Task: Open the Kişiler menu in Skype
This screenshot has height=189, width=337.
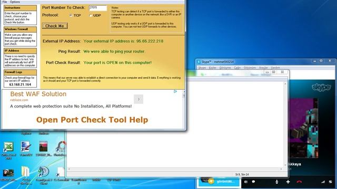Action: point(213,68)
